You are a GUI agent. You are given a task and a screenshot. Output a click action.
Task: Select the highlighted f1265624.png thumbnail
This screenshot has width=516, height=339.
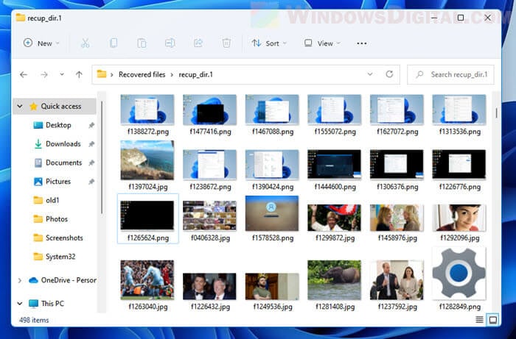click(x=147, y=215)
